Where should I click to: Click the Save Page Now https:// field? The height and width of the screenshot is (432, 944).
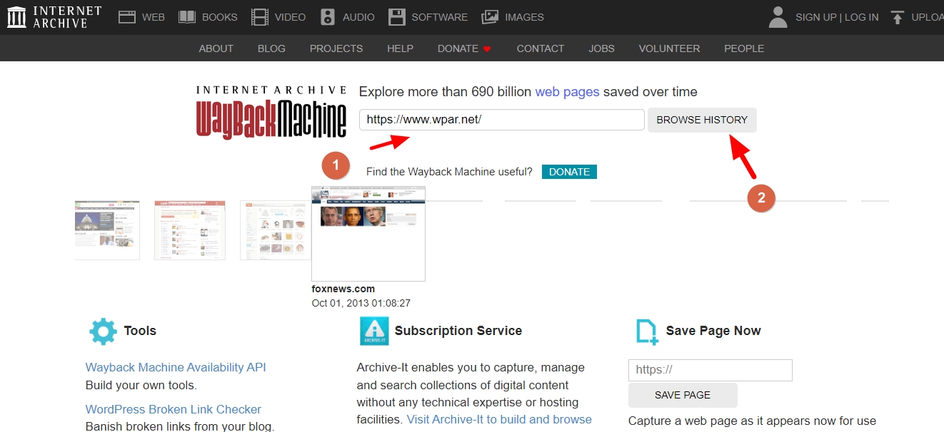[710, 371]
